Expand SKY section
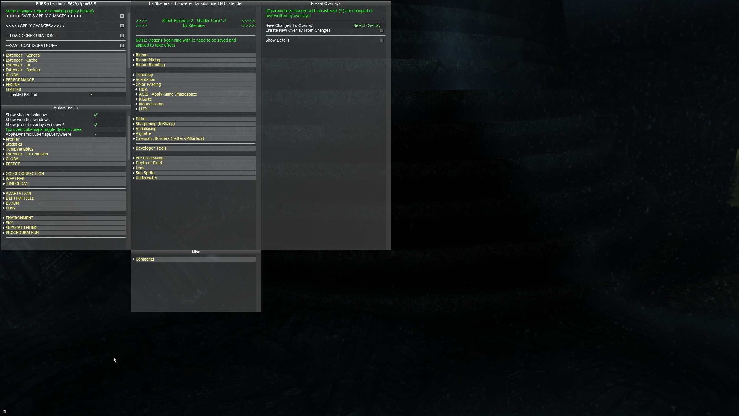The width and height of the screenshot is (739, 416). [x=64, y=223]
